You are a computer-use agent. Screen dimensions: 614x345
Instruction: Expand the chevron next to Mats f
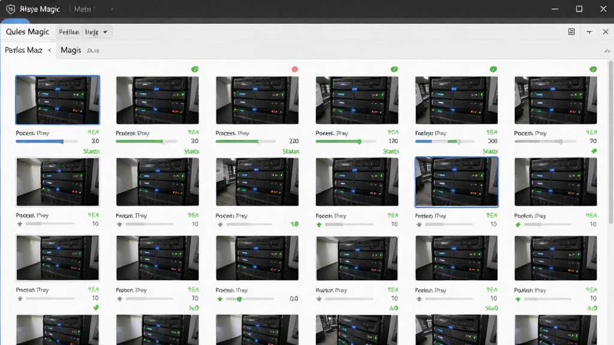coord(112,9)
